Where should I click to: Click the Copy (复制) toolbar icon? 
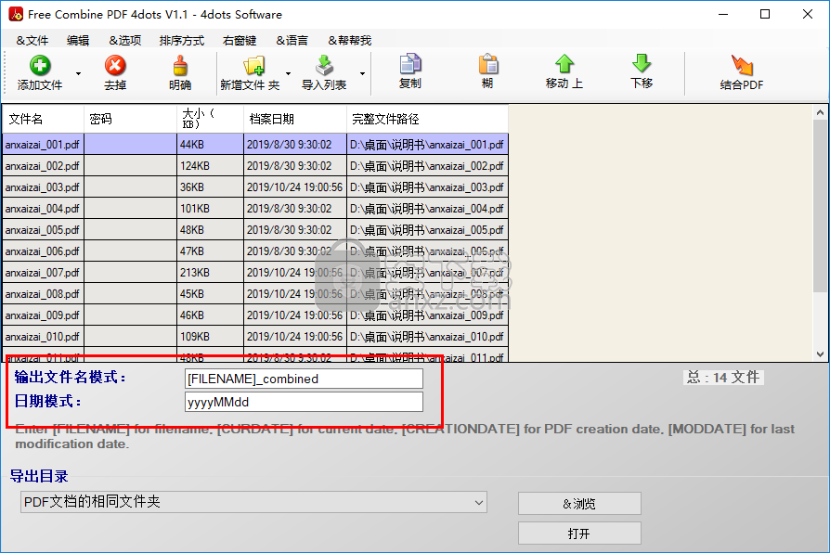coord(409,64)
